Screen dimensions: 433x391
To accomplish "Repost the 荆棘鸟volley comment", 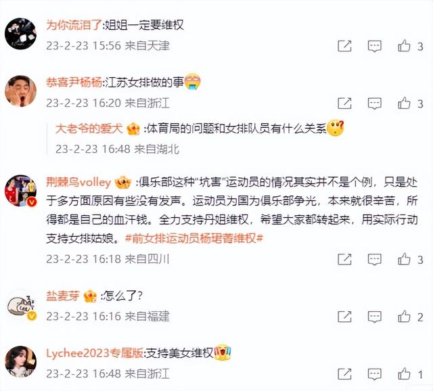I will click(x=344, y=259).
